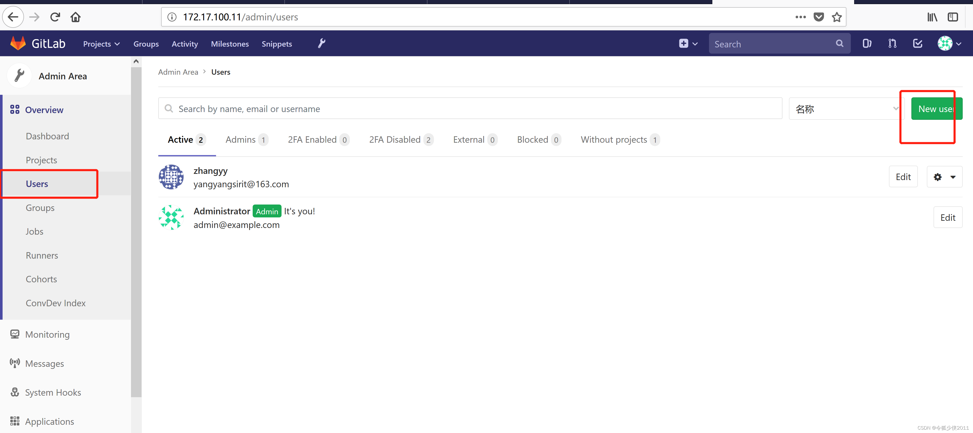The height and width of the screenshot is (433, 973).
Task: Click zhangyy's user avatar
Action: 171,177
